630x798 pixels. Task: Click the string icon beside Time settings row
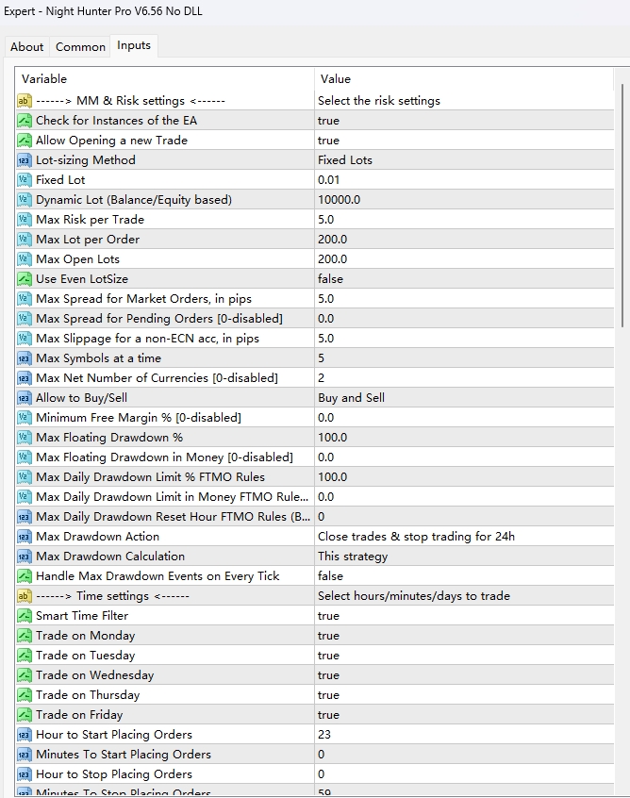coord(25,596)
